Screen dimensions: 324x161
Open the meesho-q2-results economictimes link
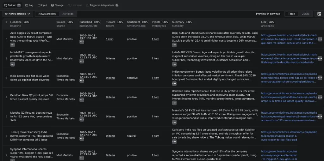pos(289,117)
